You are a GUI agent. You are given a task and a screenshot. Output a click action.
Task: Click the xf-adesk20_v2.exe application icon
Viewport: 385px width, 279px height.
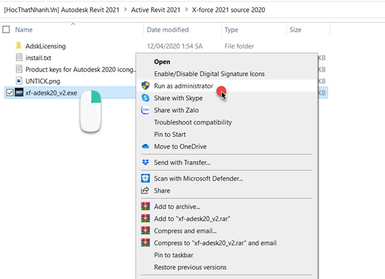19,93
